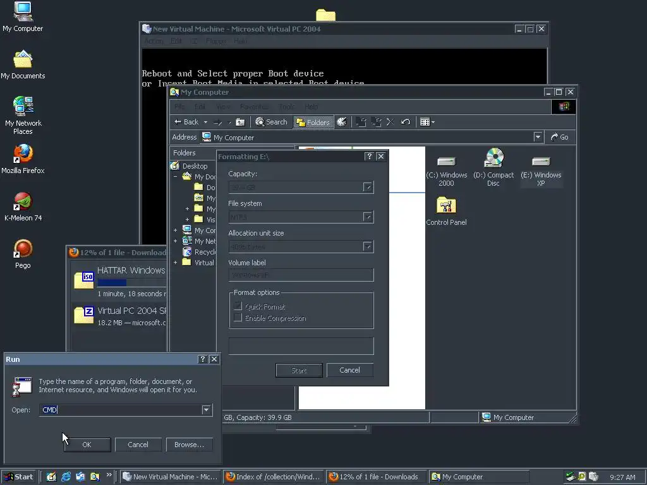Image resolution: width=647 pixels, height=485 pixels.
Task: Open the Address bar dropdown arrow
Action: pos(538,137)
